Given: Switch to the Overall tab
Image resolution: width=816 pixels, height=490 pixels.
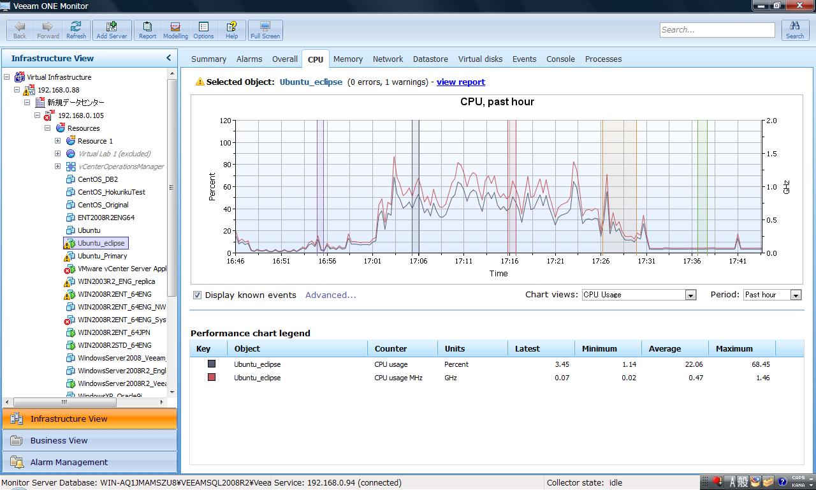Looking at the screenshot, I should click(x=285, y=59).
